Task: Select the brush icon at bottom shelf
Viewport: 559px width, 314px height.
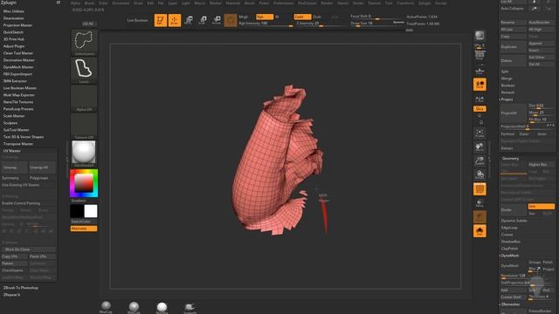Action: (x=190, y=308)
